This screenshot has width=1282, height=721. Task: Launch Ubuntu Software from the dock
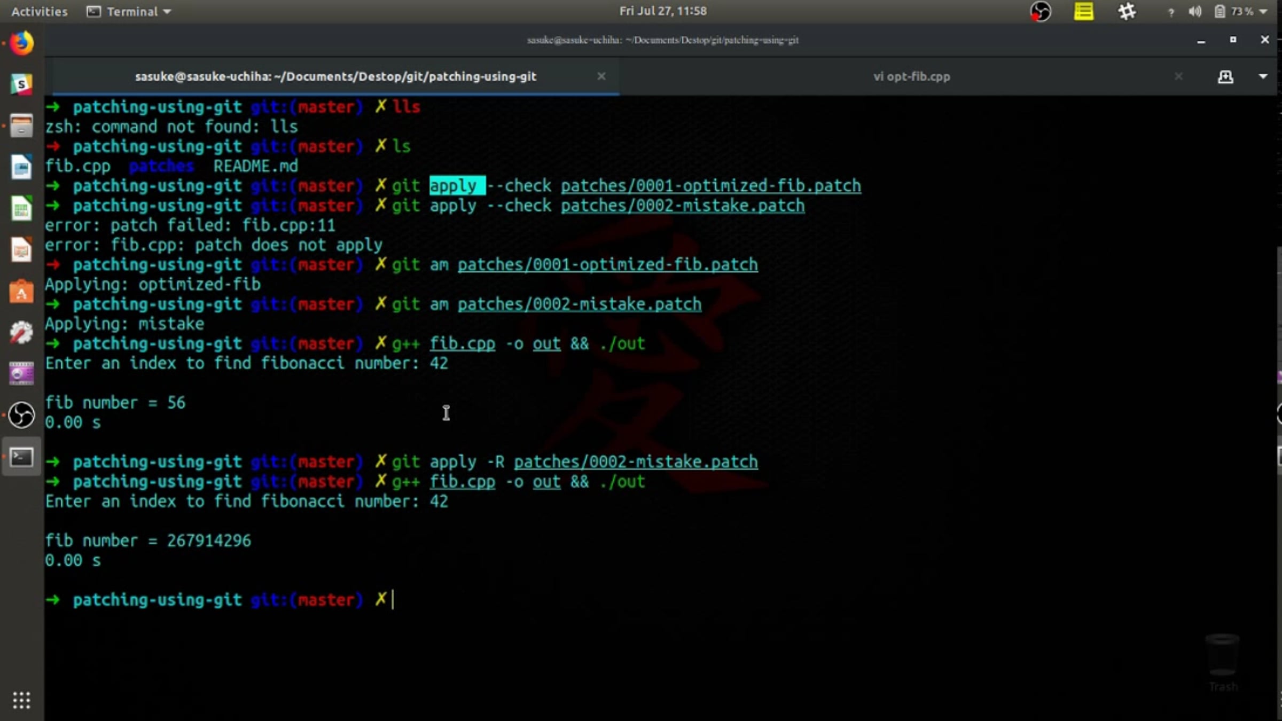tap(21, 292)
